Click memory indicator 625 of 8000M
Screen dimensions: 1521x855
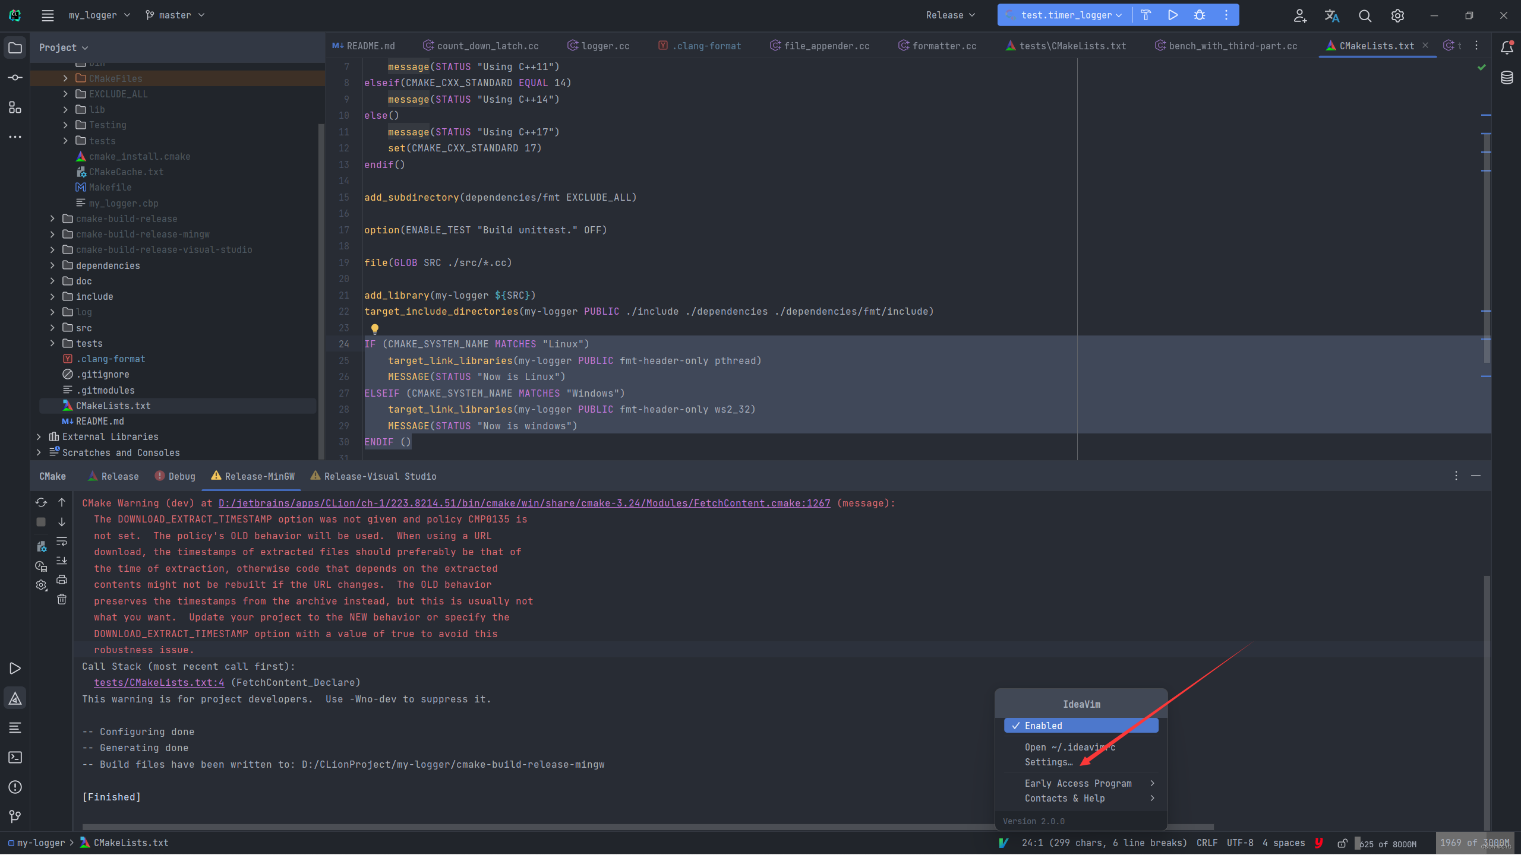(1386, 844)
